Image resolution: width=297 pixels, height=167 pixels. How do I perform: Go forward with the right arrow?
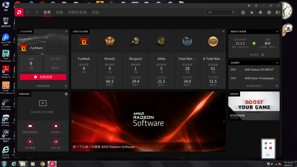tap(36, 12)
